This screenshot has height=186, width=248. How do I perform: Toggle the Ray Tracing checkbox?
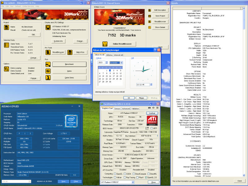[x=125, y=177]
